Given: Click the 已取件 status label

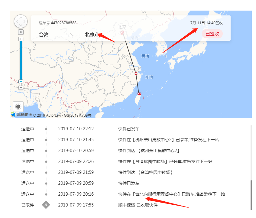Looking at the screenshot, I should [28, 205].
